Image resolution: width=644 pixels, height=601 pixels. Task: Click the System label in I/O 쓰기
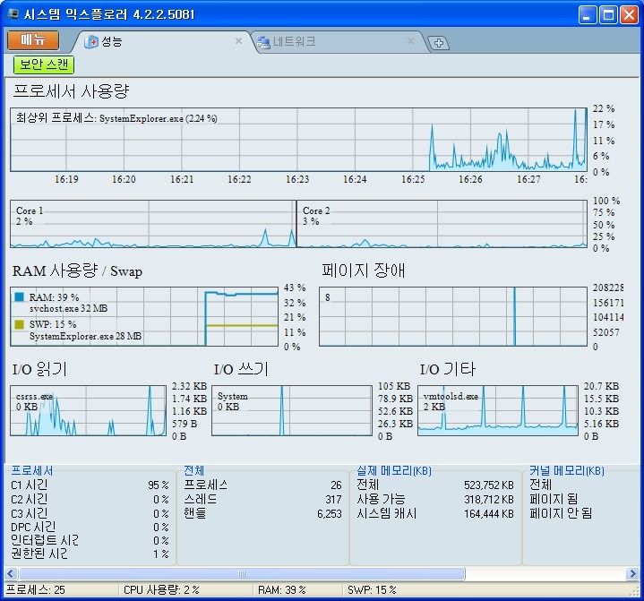coord(233,397)
